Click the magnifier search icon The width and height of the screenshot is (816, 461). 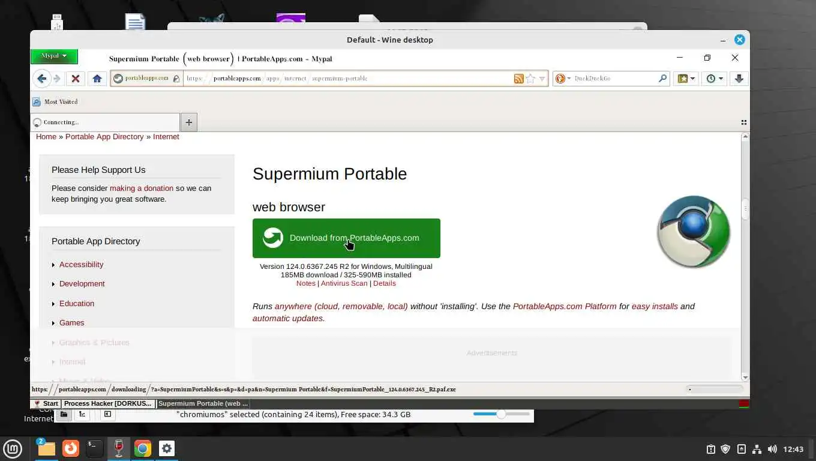(662, 79)
